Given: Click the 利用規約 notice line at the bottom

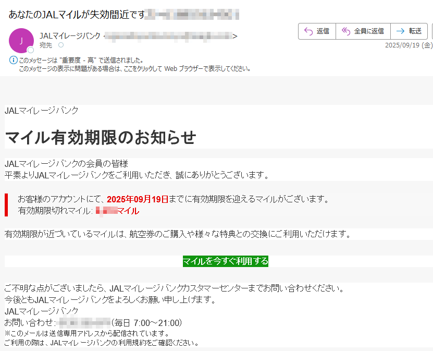Looking at the screenshot, I should tap(102, 343).
